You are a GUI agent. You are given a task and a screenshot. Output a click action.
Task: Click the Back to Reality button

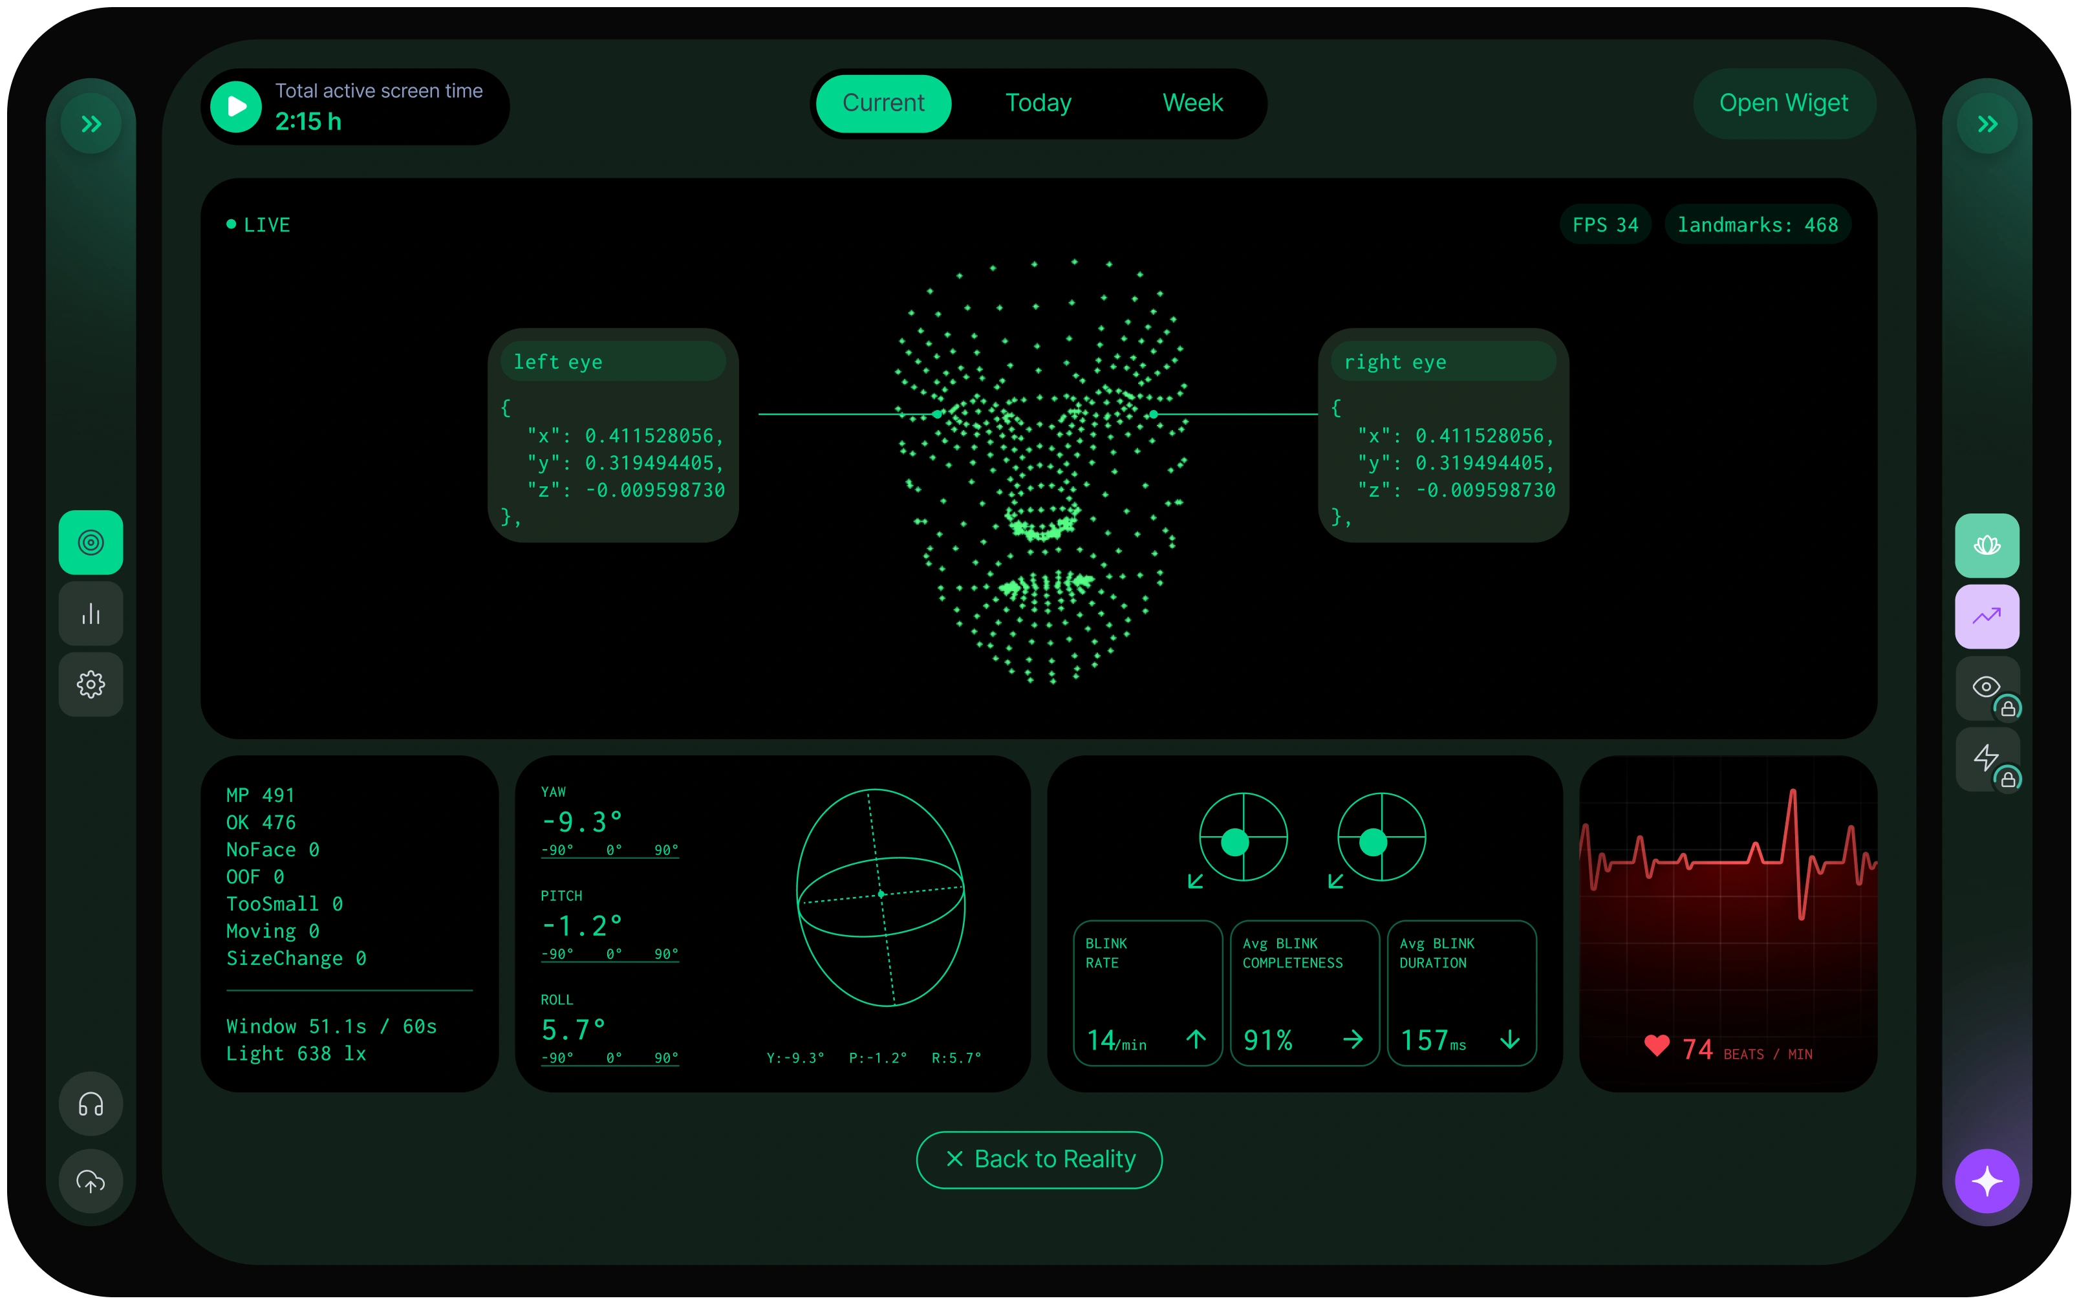click(1038, 1159)
